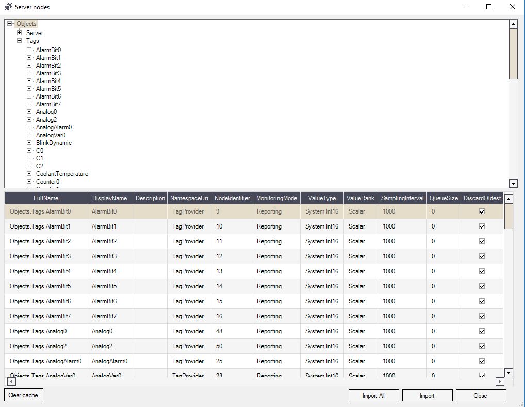Expand the CoolantTemperature tree node
525x407 pixels.
[x=28, y=173]
